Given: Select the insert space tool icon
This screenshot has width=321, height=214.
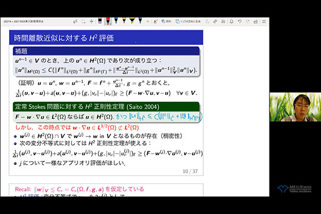Looking at the screenshot, I should (92, 22).
